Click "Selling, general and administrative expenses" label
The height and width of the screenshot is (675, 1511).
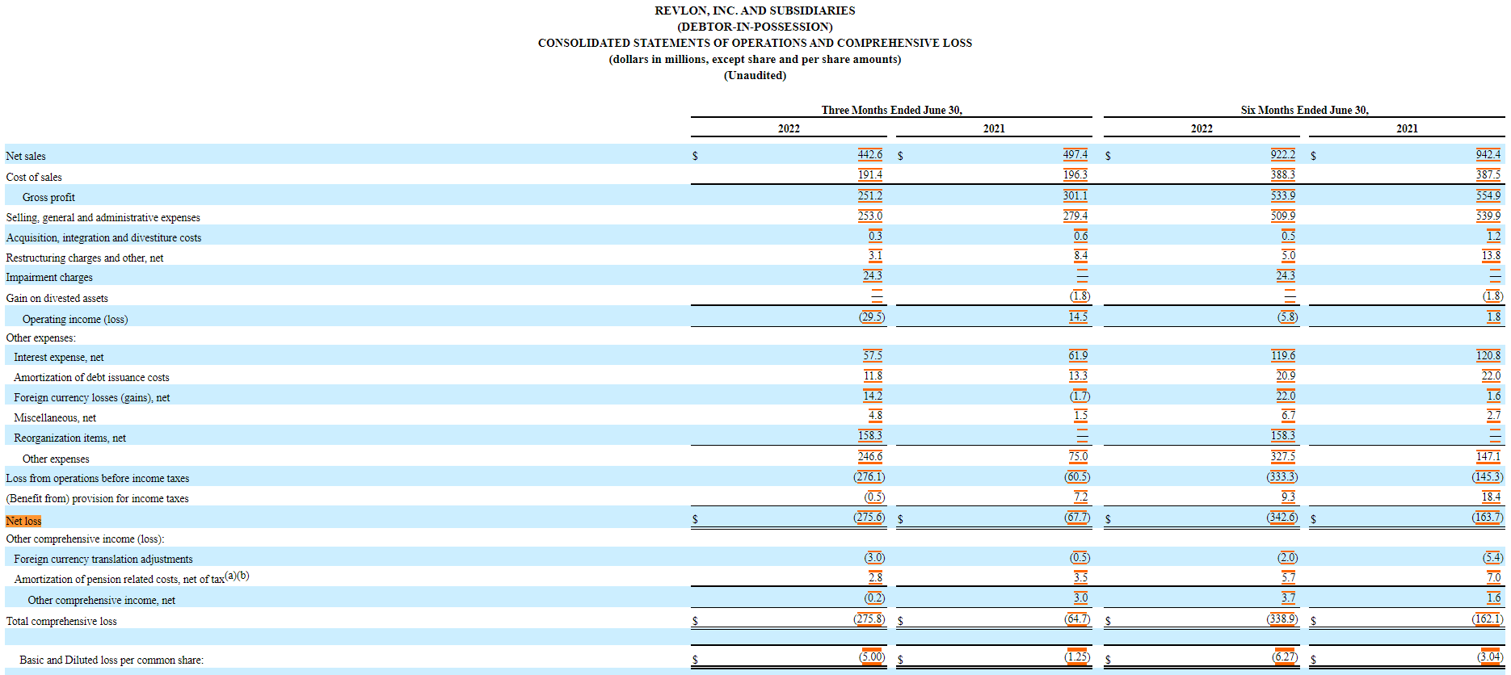click(103, 217)
